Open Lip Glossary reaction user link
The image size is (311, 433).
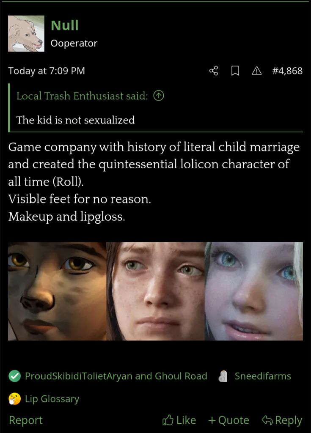[x=52, y=399]
